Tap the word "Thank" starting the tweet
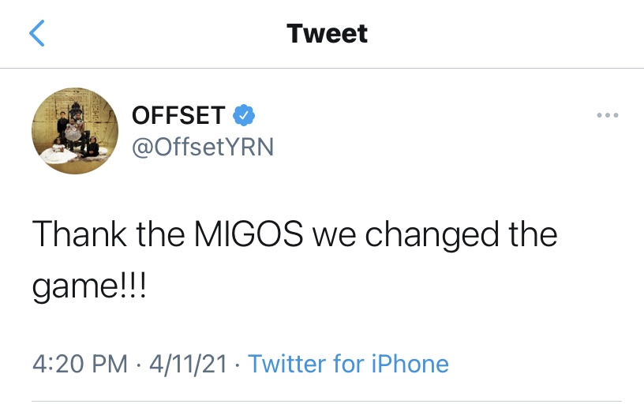Image resolution: width=644 pixels, height=404 pixels. 79,234
